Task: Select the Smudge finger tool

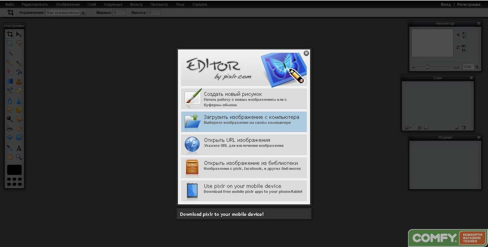Action: (x=10, y=110)
